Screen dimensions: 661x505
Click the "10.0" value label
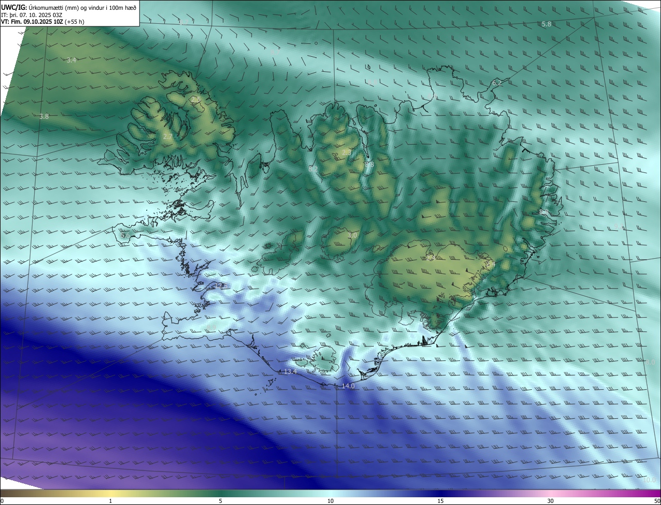(649, 480)
